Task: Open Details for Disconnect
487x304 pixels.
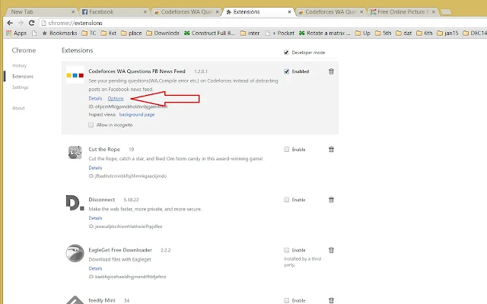Action: [x=95, y=218]
